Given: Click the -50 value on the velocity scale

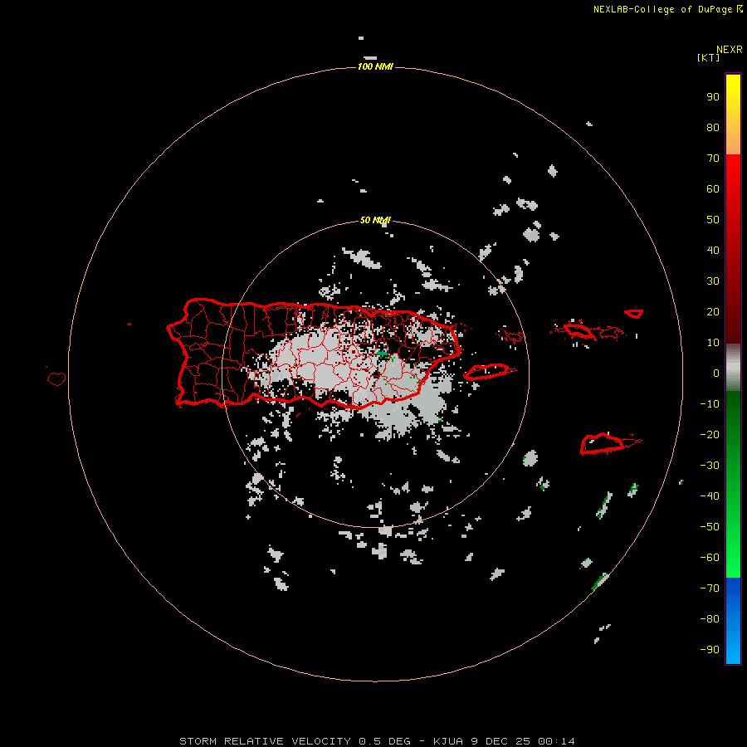Looking at the screenshot, I should click(x=710, y=527).
